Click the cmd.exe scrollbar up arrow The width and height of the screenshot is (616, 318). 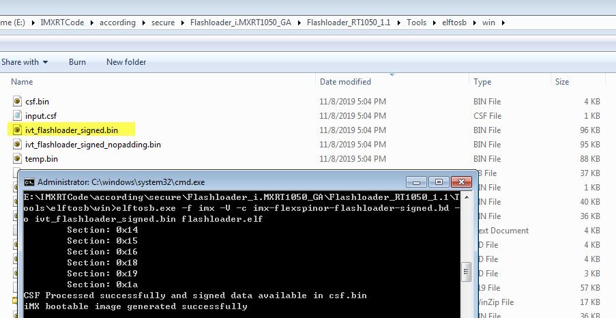(x=467, y=197)
